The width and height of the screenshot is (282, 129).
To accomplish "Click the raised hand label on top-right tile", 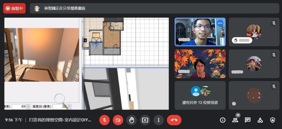I will [x=242, y=40].
